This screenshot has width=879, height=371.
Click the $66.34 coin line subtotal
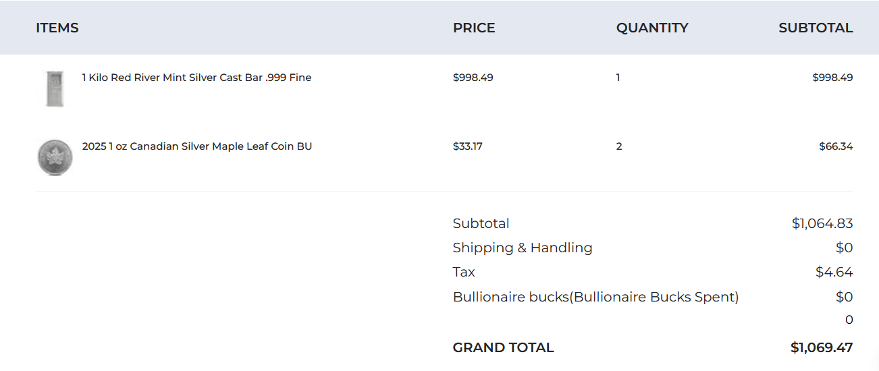tap(836, 146)
